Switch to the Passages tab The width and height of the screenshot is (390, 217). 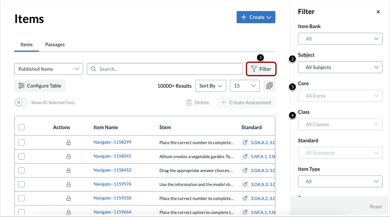[55, 44]
